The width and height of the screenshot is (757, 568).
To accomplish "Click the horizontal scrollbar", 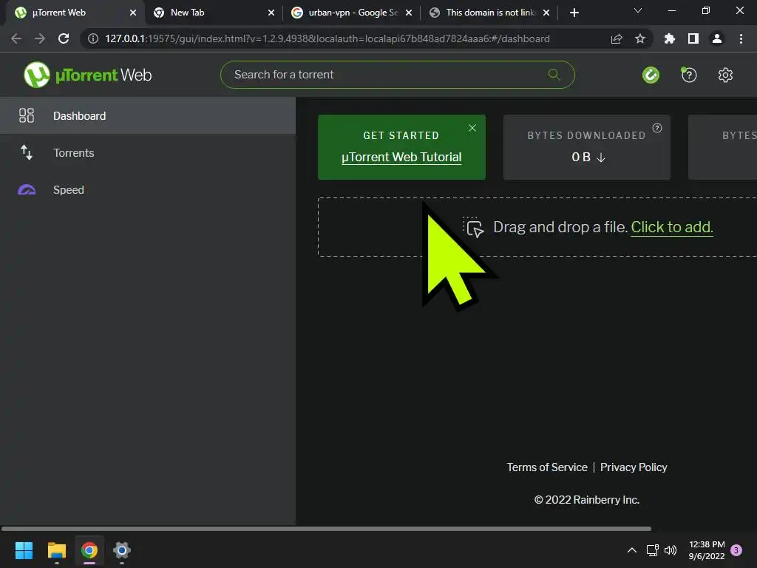I will (326, 528).
